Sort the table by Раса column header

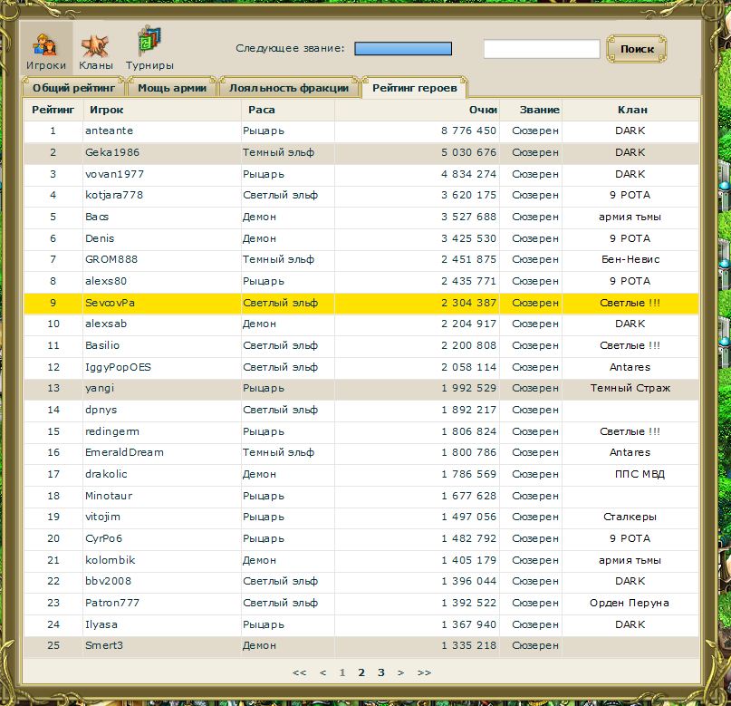point(260,110)
